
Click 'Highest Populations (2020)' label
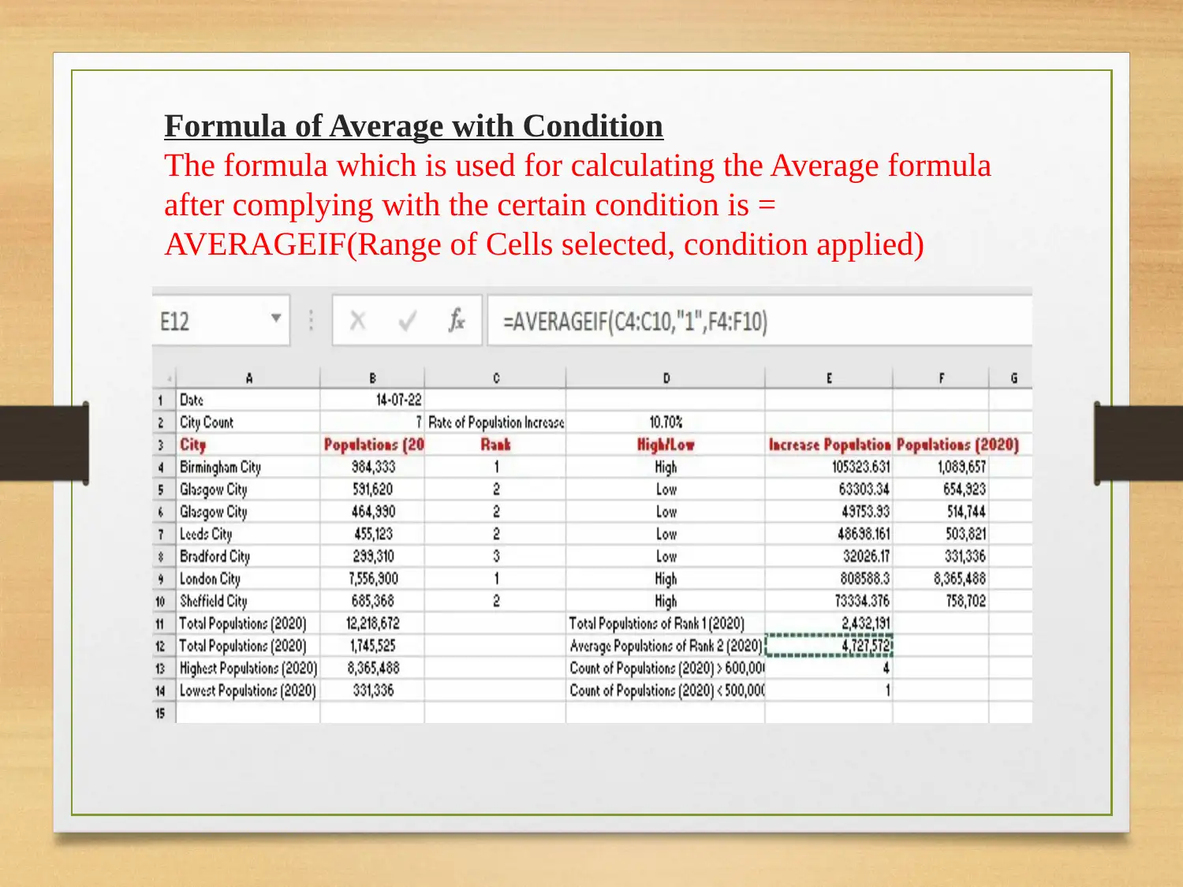pyautogui.click(x=248, y=668)
